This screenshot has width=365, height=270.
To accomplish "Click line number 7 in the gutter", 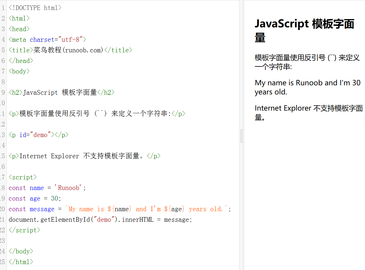I will pos(3,71).
